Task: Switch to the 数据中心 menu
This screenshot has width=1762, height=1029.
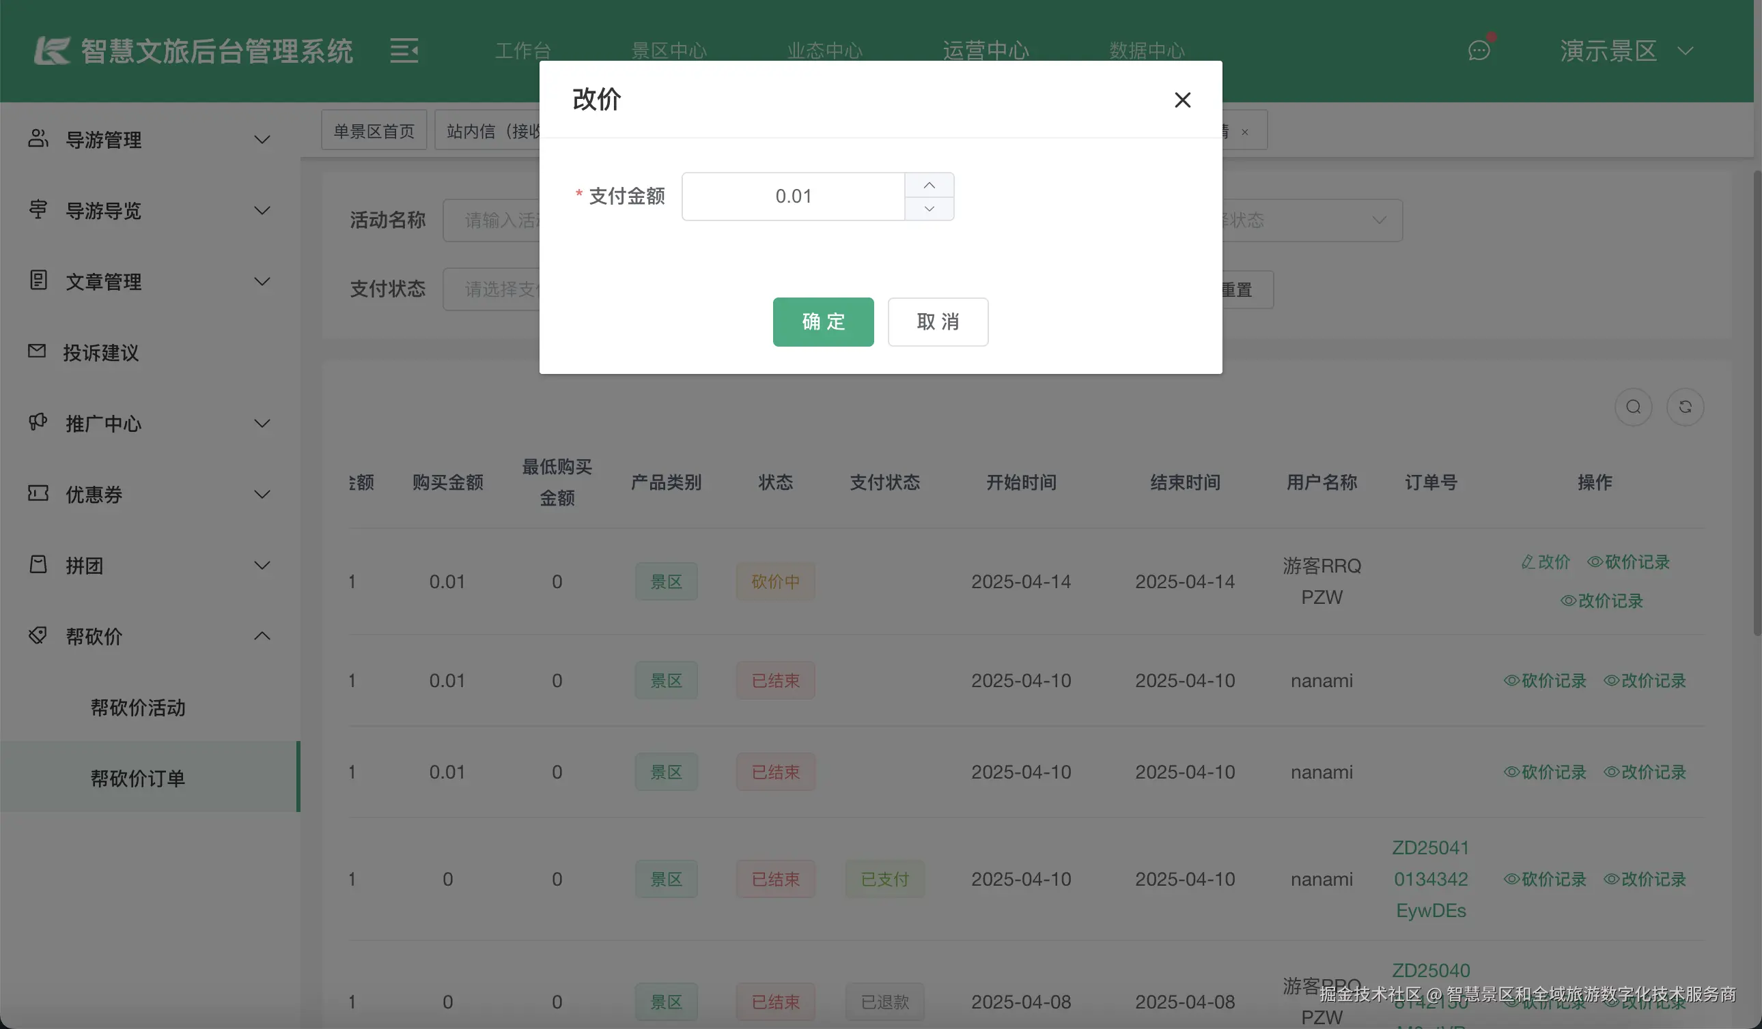Action: (1145, 50)
